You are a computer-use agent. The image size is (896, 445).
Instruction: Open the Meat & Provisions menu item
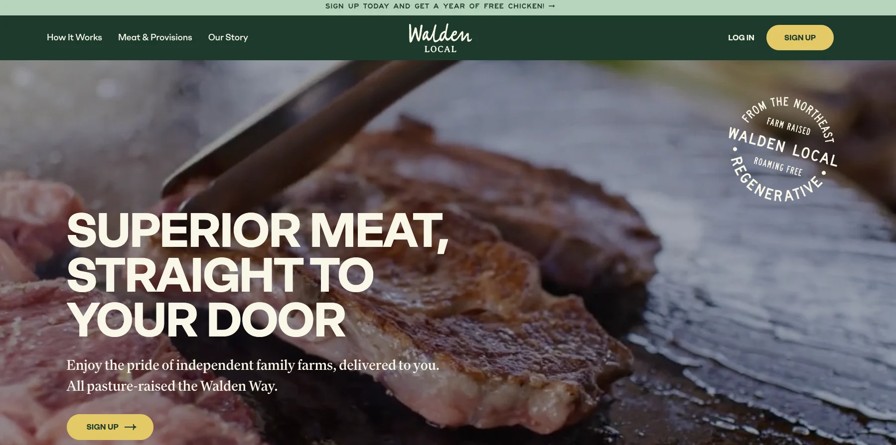[155, 37]
